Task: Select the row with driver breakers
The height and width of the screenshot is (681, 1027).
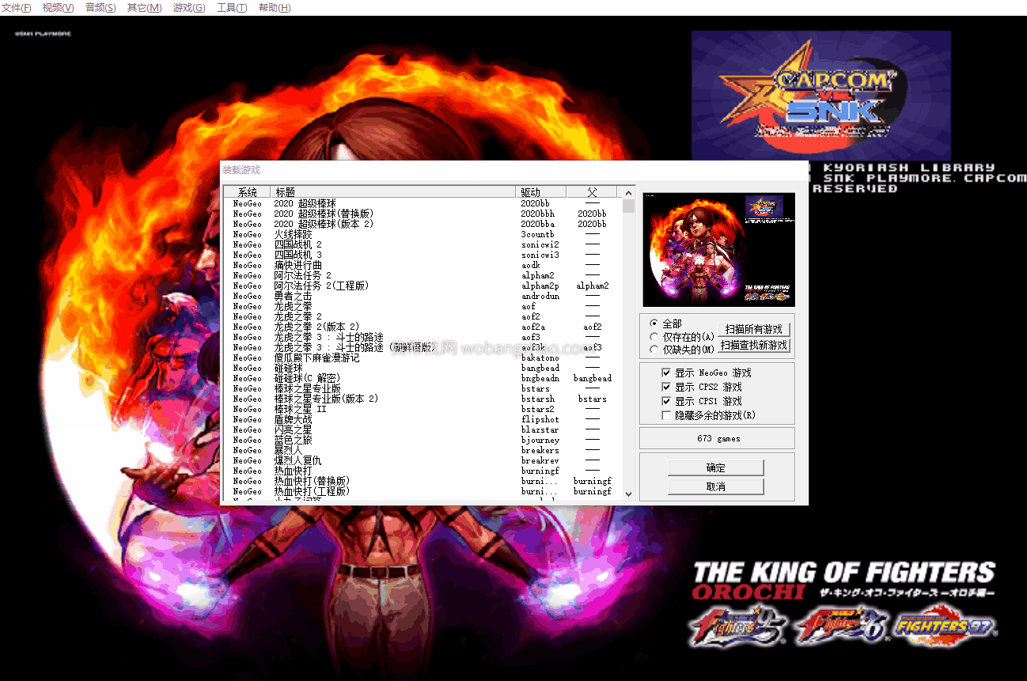Action: pyautogui.click(x=422, y=450)
